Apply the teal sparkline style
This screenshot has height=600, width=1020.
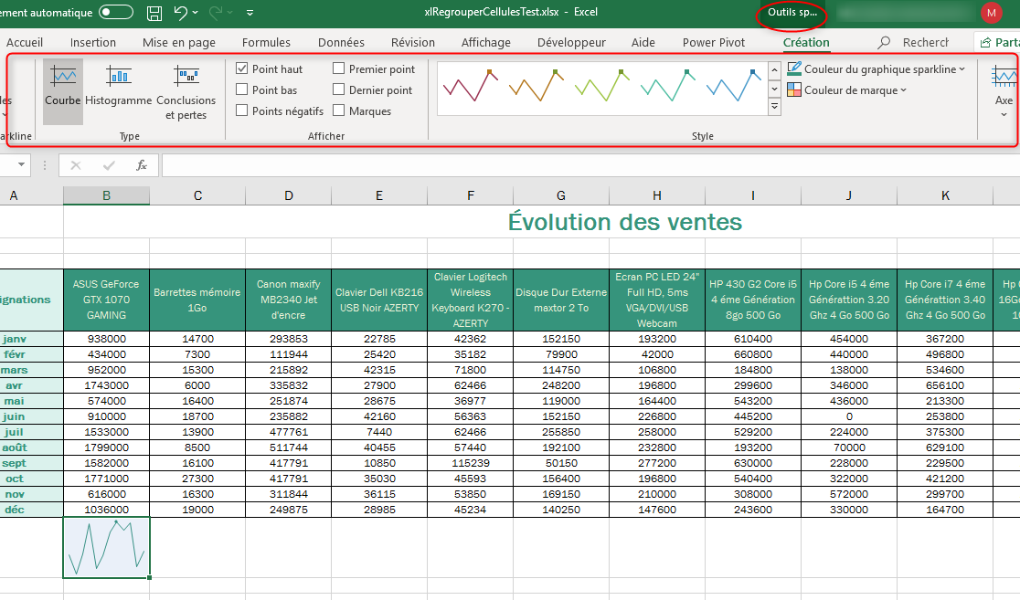[x=667, y=86]
